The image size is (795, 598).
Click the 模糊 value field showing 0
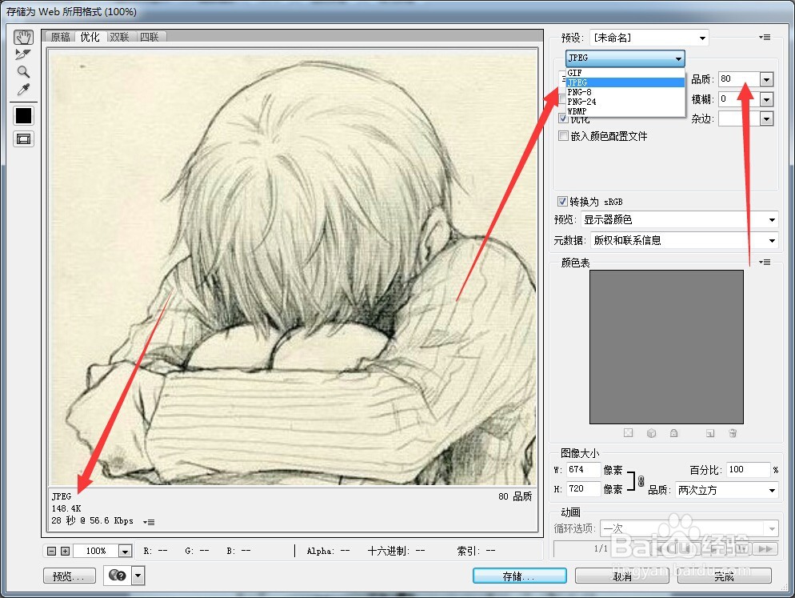[739, 99]
